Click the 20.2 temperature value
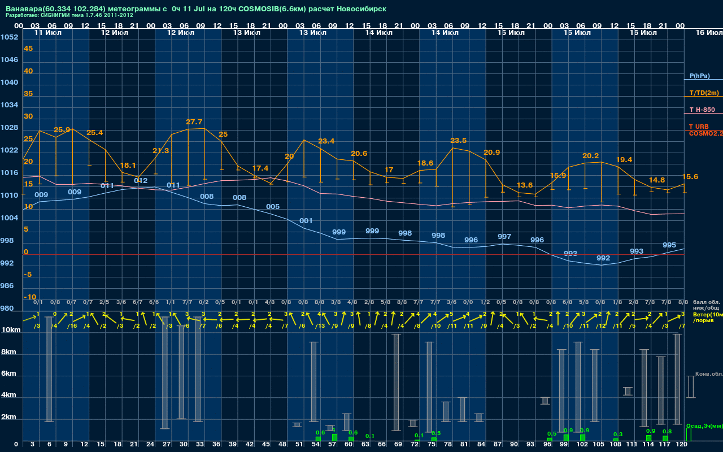Screen dimensions: 723x452 [590, 156]
